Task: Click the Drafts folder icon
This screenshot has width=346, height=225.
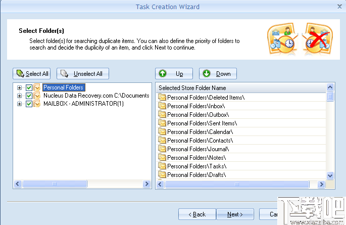Action: point(162,174)
